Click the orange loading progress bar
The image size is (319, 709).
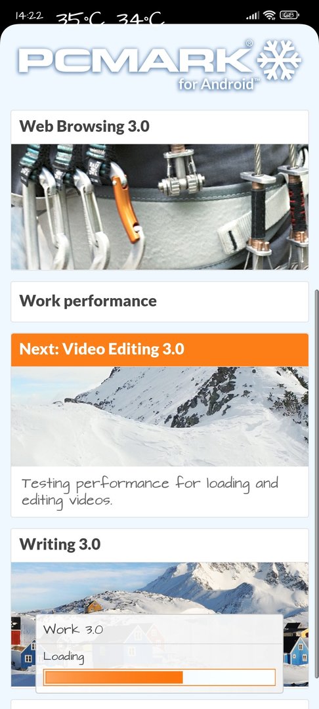(159, 677)
